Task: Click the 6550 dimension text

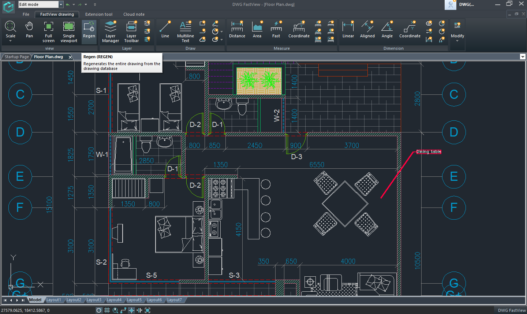Action: point(317,165)
